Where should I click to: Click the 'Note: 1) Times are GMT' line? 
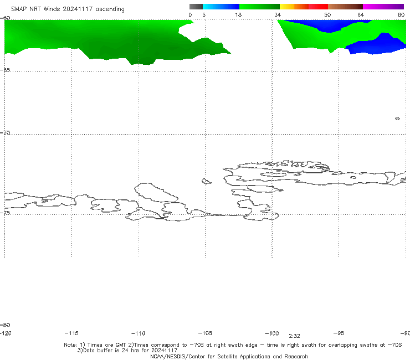pyautogui.click(x=233, y=345)
